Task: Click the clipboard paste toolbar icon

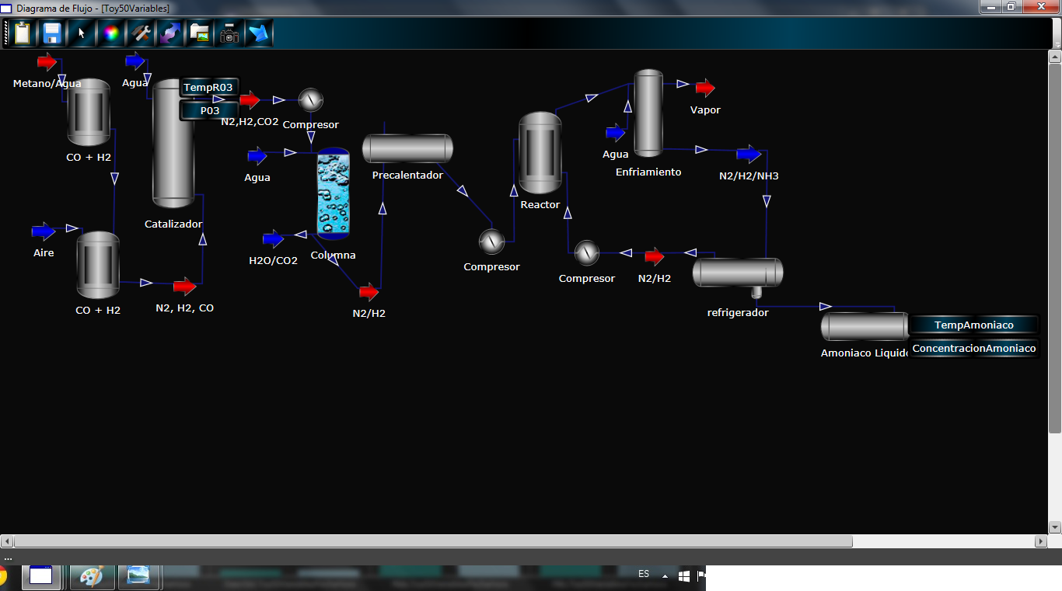Action: (x=23, y=33)
